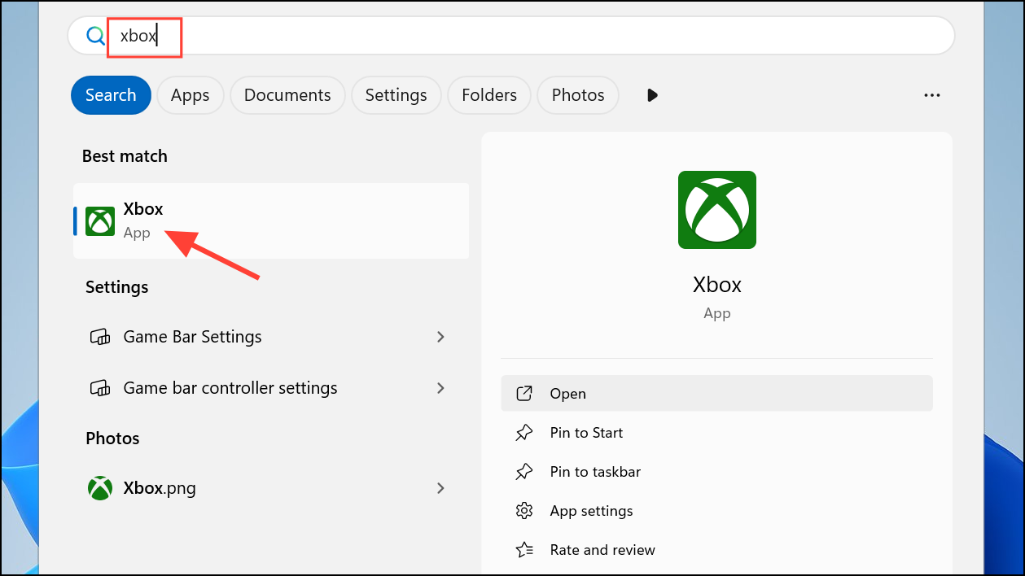
Task: Click the Game bar controller settings icon
Action: (99, 388)
